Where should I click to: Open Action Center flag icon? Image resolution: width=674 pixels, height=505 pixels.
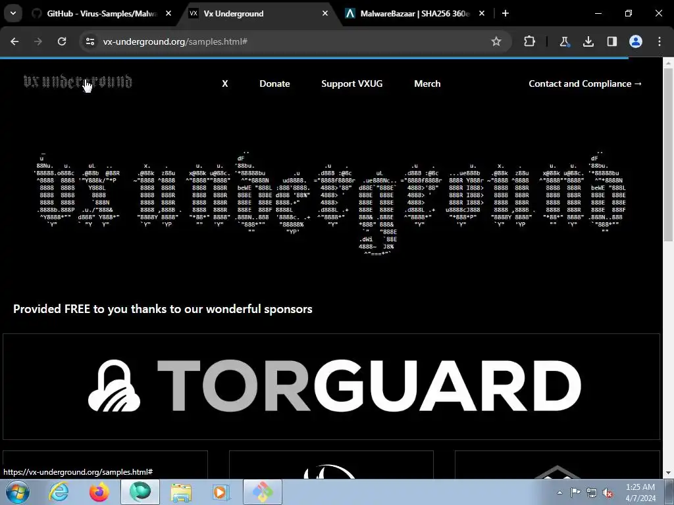[x=575, y=493]
